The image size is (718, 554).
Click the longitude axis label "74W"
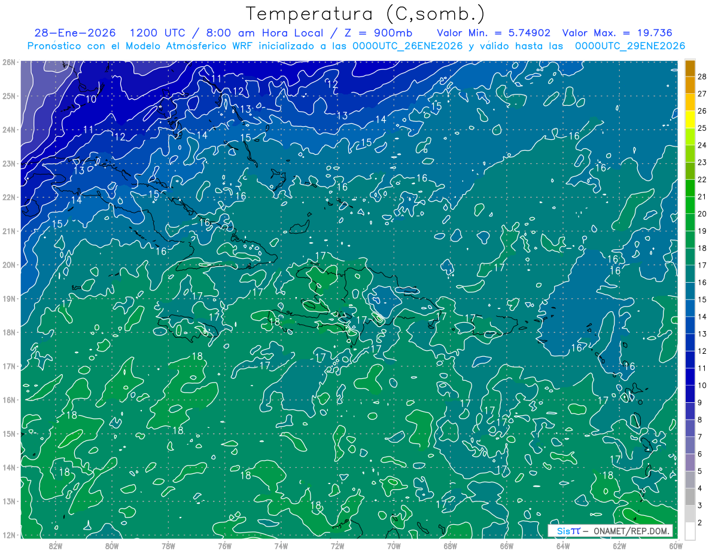281,546
